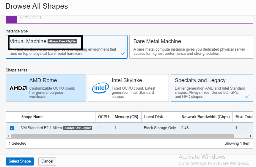256x167 pixels.
Task: Switch to the Intel Skylake shape series
Action: [128, 88]
